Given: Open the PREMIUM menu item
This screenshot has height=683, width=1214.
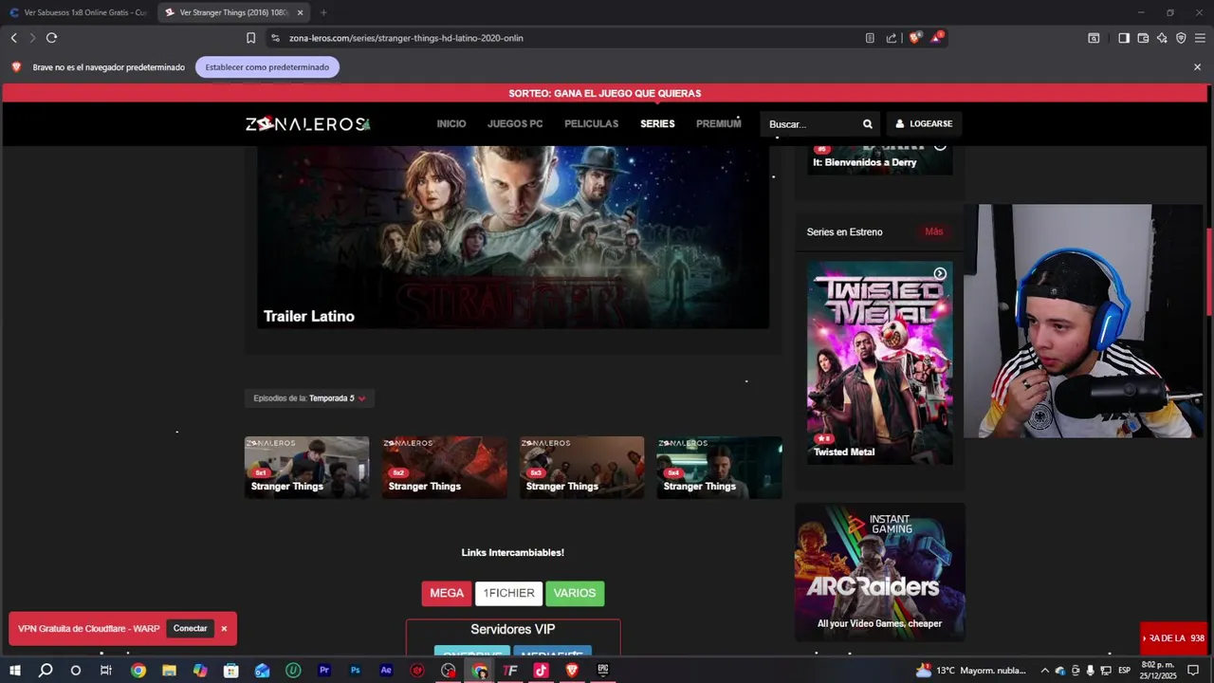Looking at the screenshot, I should tap(718, 124).
